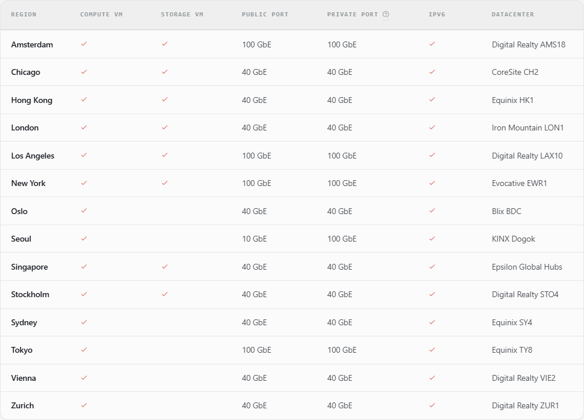Click the Blix BDC datacenter cell
The image size is (584, 420).
507,212
